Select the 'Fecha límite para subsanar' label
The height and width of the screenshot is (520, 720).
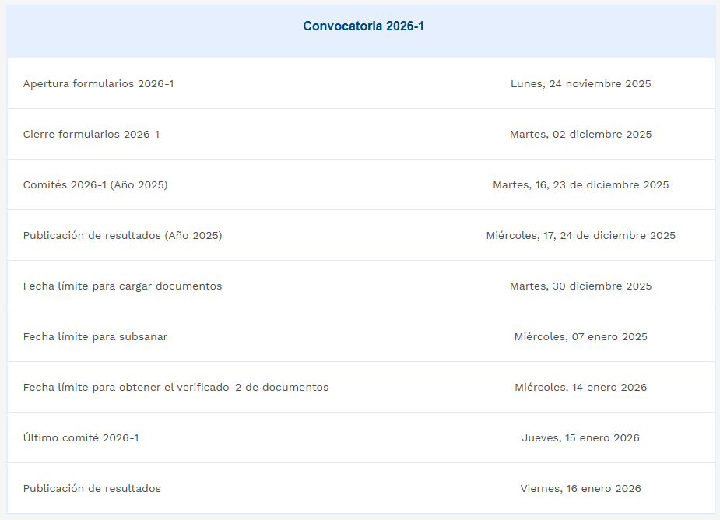(x=95, y=336)
